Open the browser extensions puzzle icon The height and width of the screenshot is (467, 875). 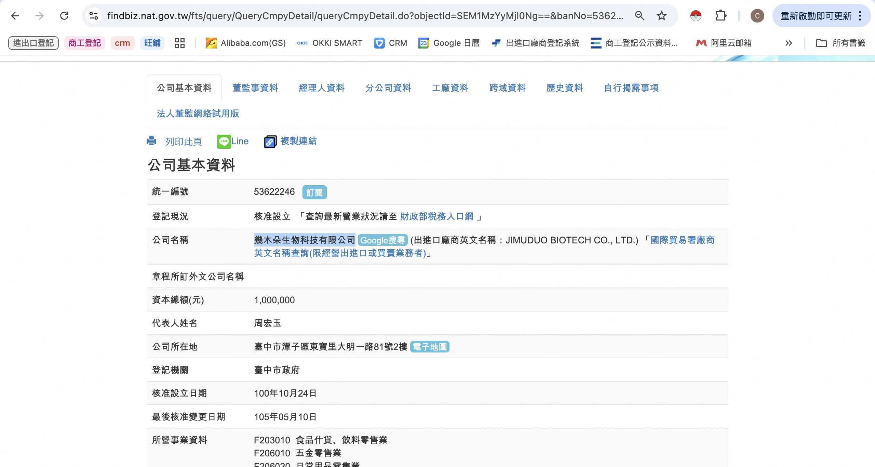pyautogui.click(x=721, y=16)
